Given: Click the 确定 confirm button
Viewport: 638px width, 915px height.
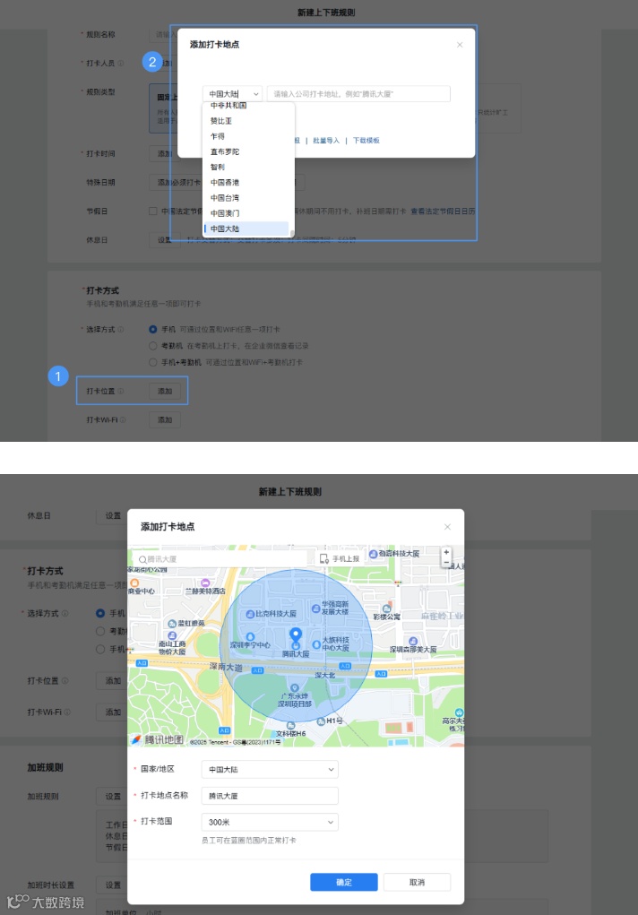Looking at the screenshot, I should [344, 882].
